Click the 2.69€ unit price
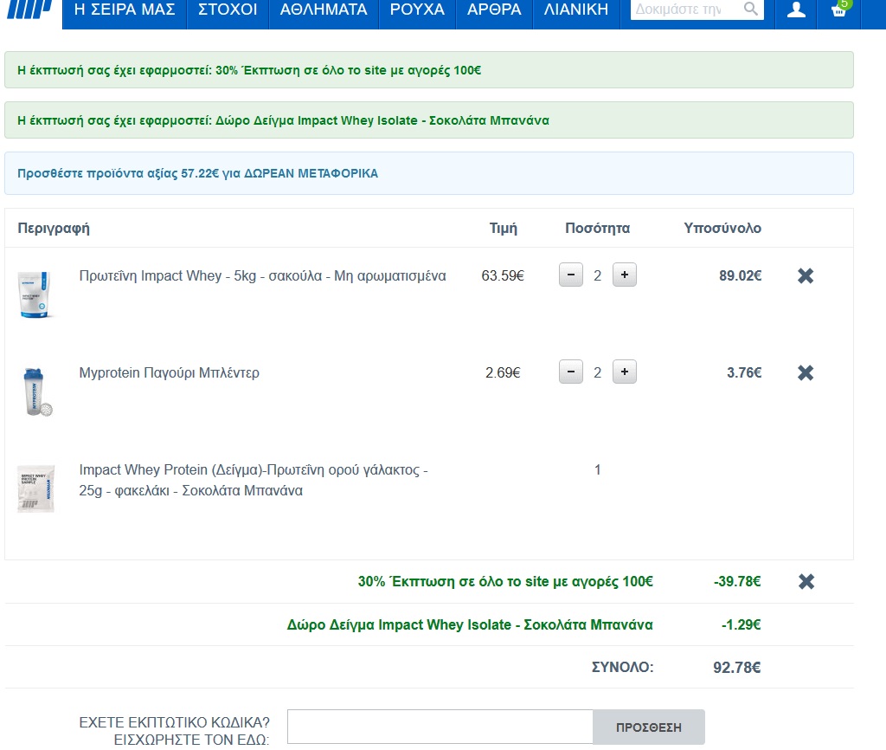This screenshot has width=886, height=750. (503, 372)
